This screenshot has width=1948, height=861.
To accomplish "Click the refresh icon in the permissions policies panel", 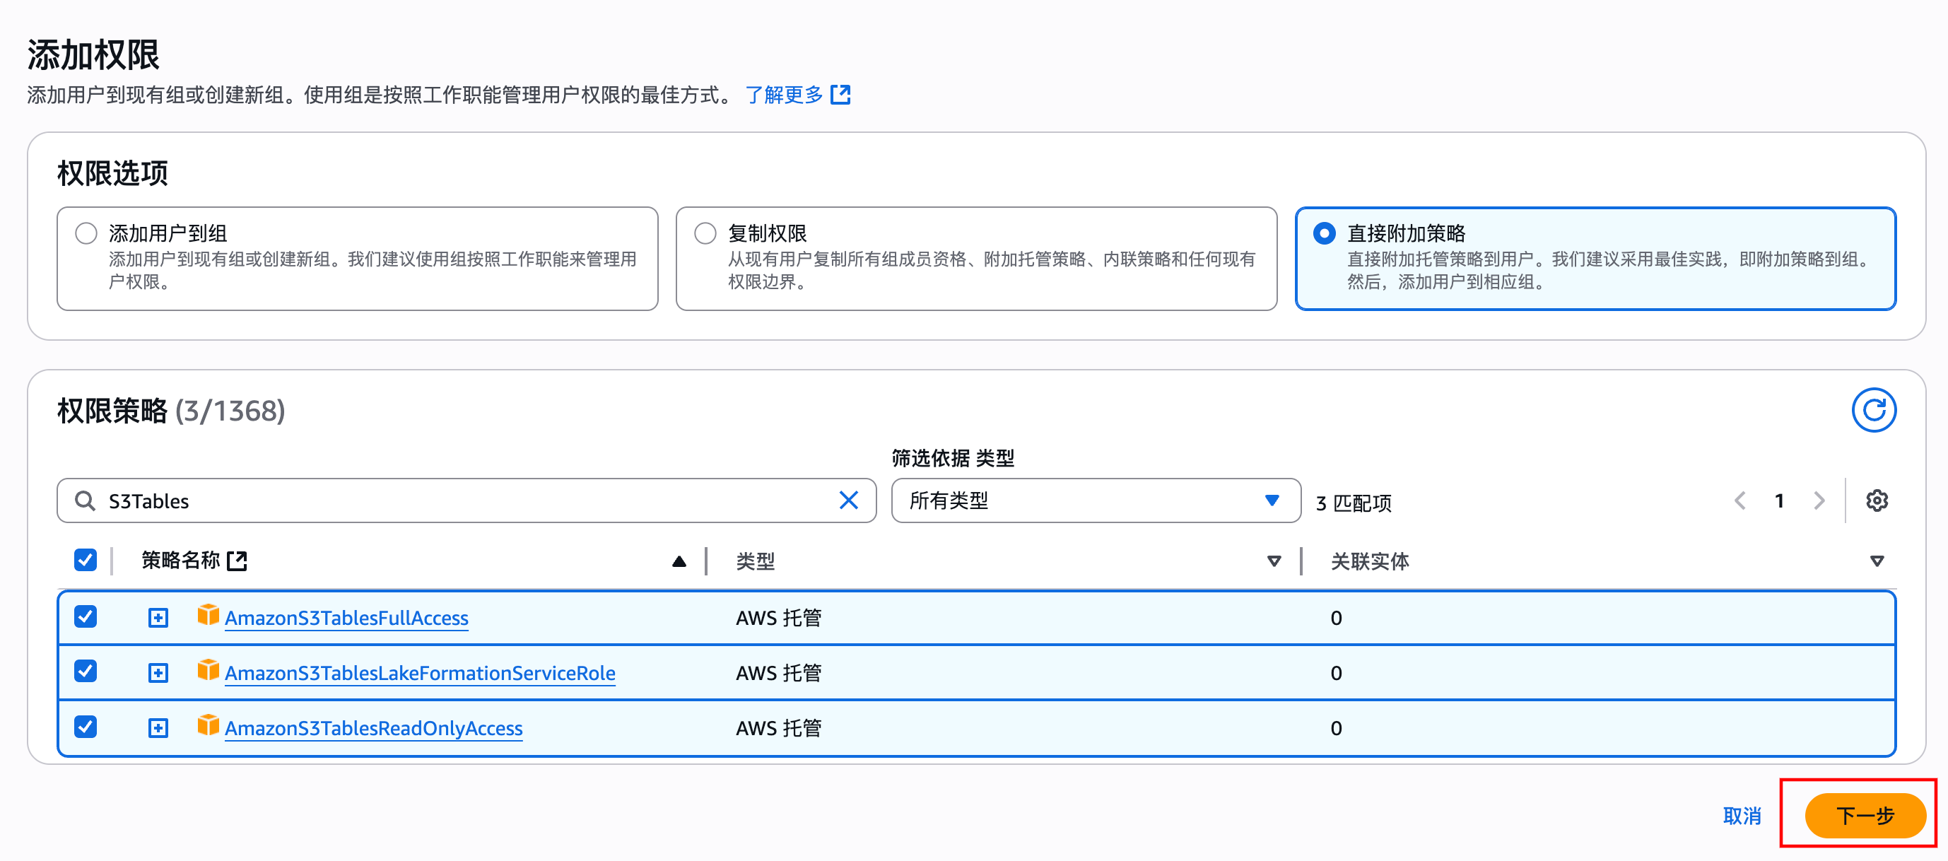I will (x=1874, y=409).
